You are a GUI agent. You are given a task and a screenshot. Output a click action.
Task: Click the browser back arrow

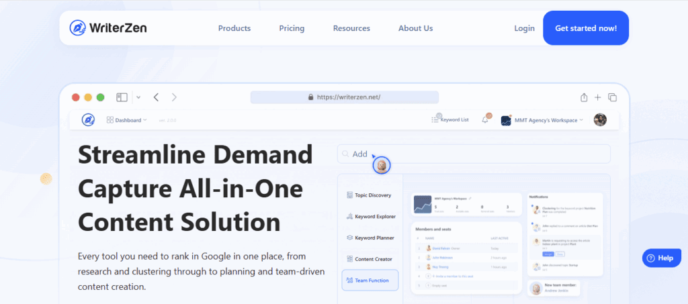tap(156, 97)
